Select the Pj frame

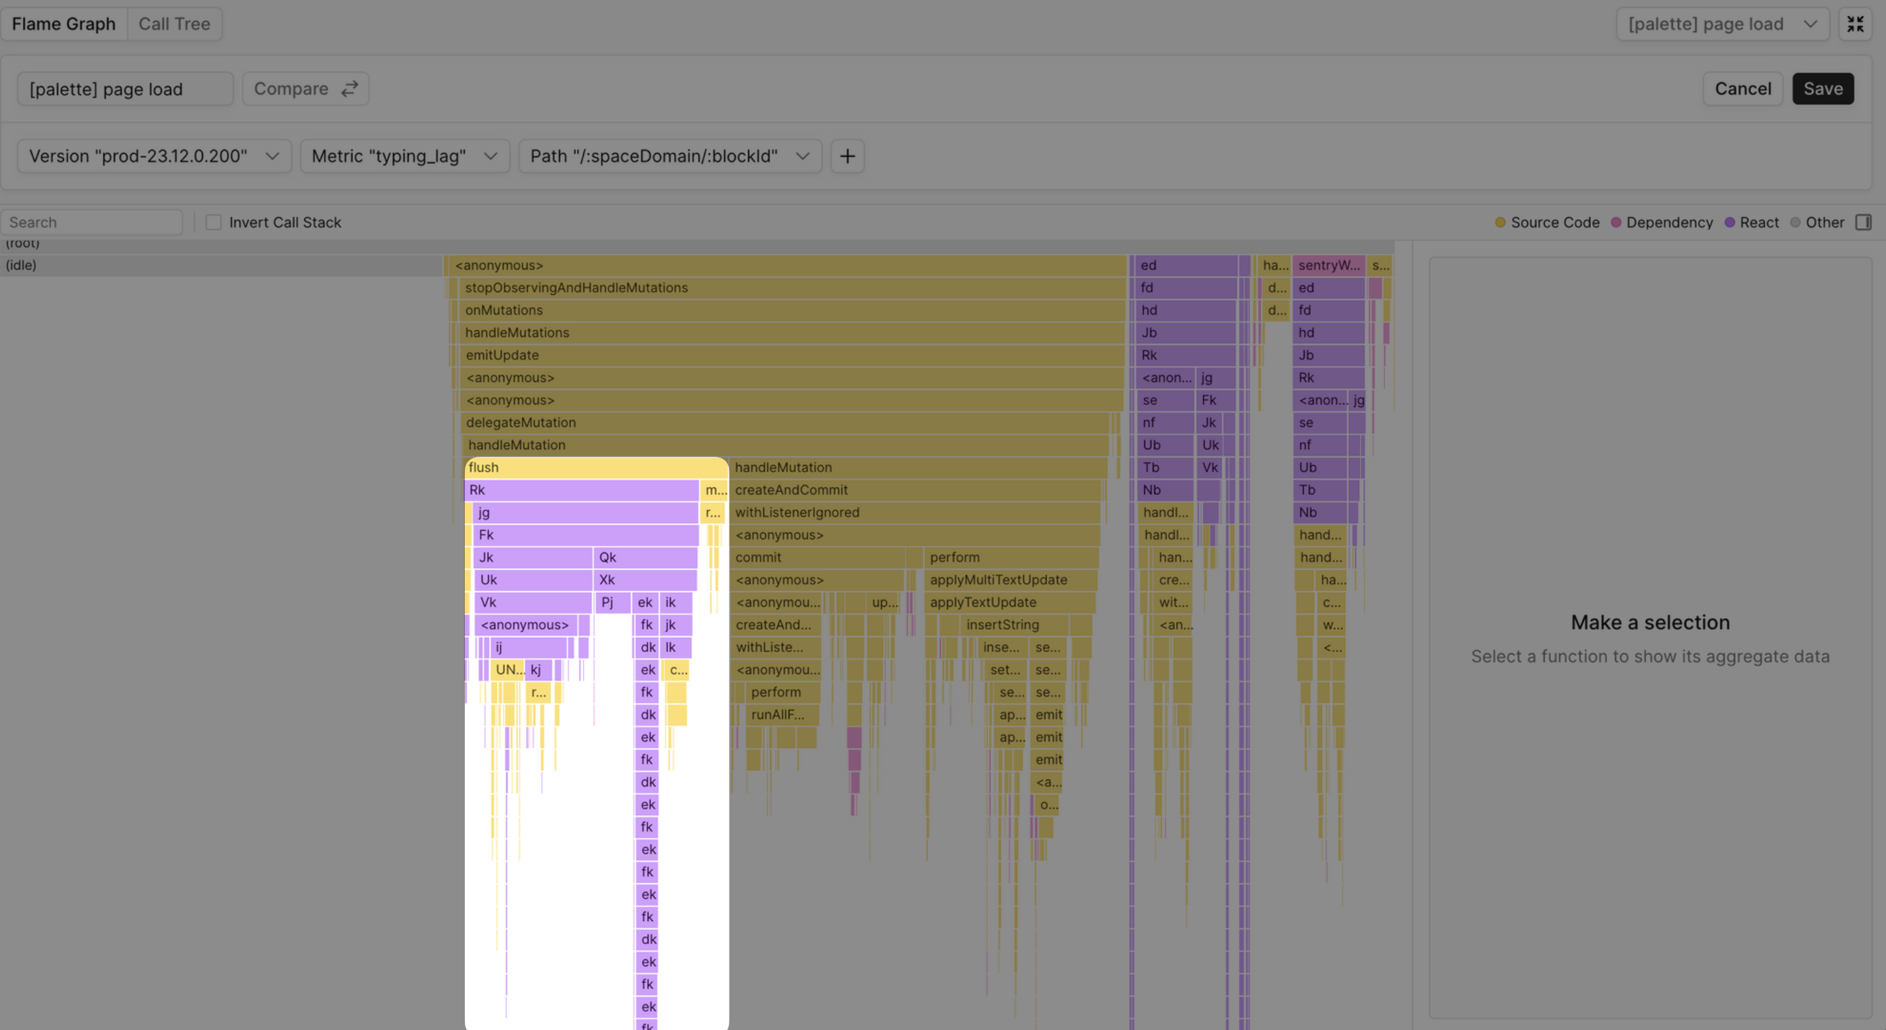612,602
